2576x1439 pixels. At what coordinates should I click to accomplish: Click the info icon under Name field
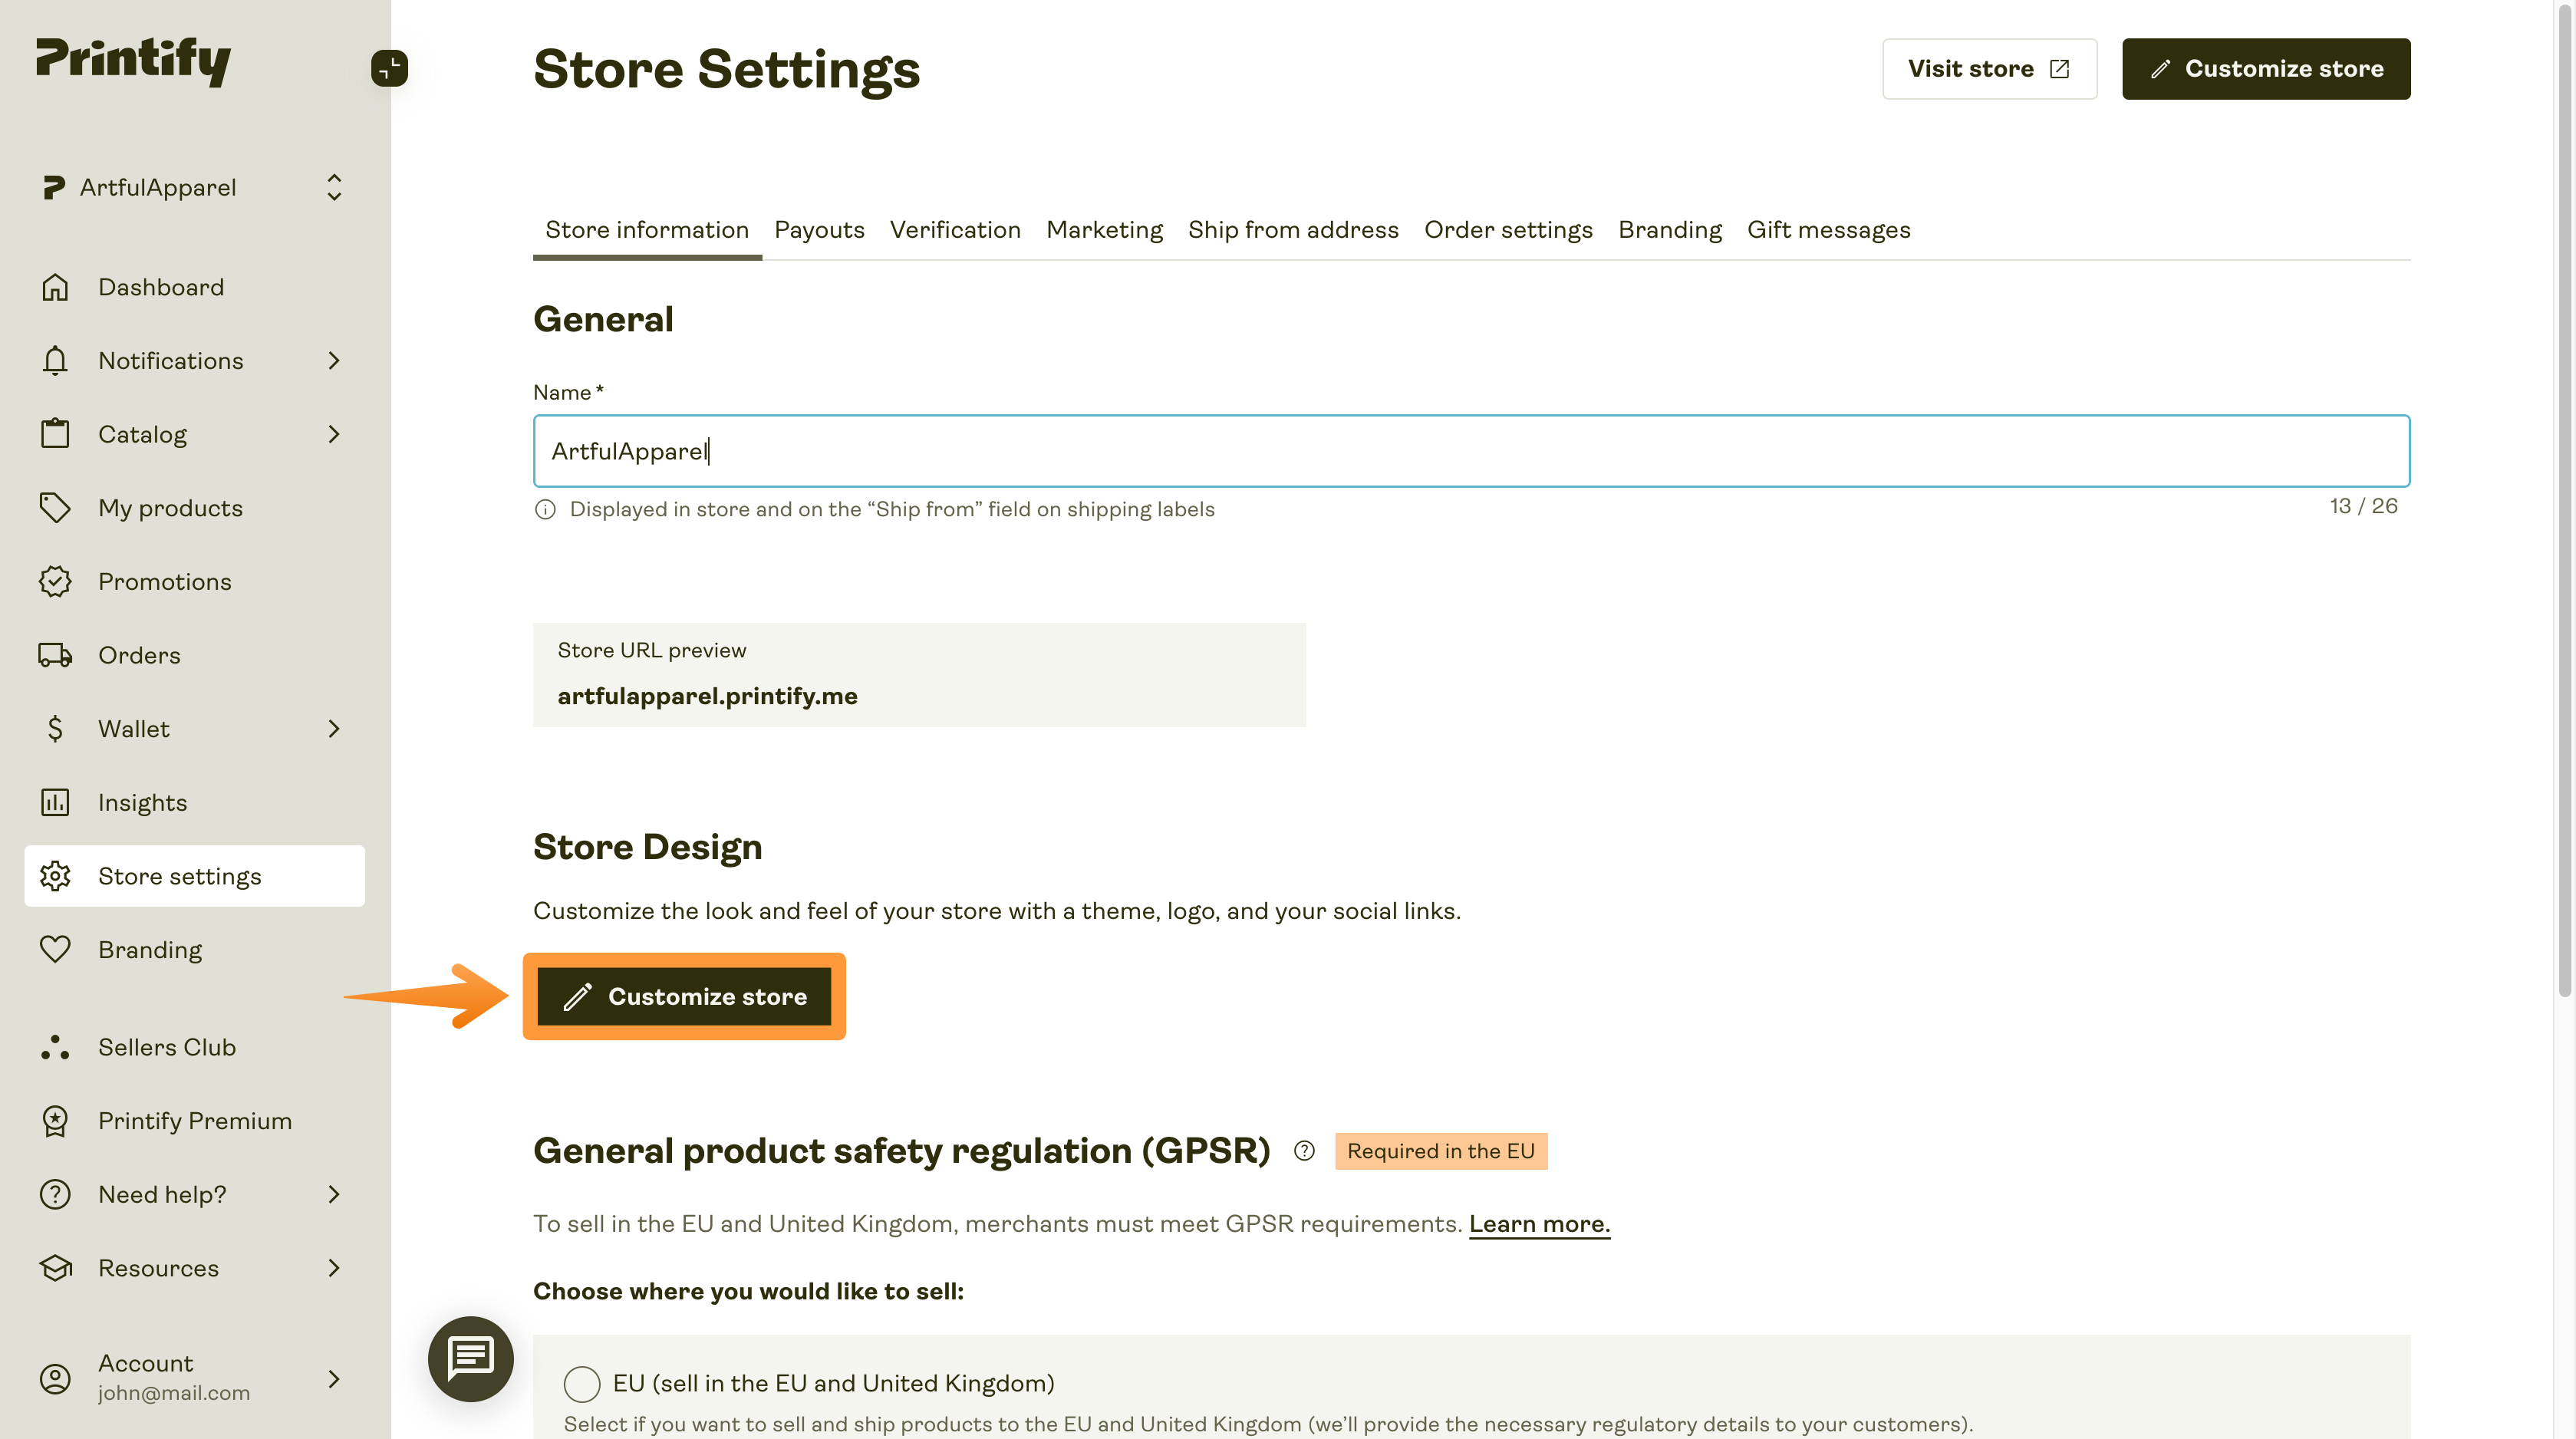tap(545, 509)
